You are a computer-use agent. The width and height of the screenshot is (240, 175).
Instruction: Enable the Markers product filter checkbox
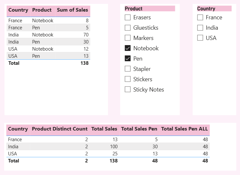(128, 38)
